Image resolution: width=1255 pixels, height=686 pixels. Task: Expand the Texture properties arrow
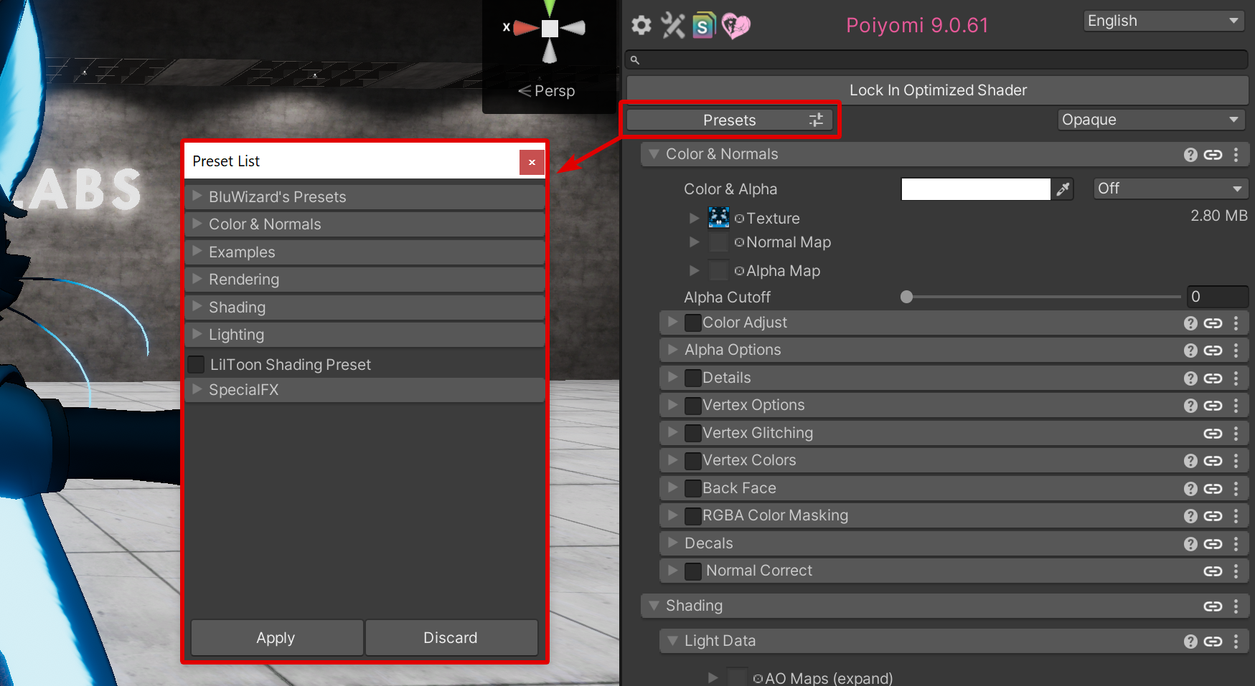tap(694, 217)
